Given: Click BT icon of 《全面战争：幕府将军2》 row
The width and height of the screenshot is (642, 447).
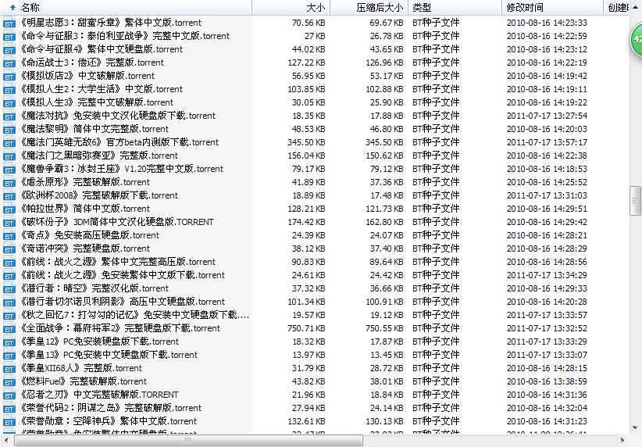Looking at the screenshot, I should coord(9,328).
